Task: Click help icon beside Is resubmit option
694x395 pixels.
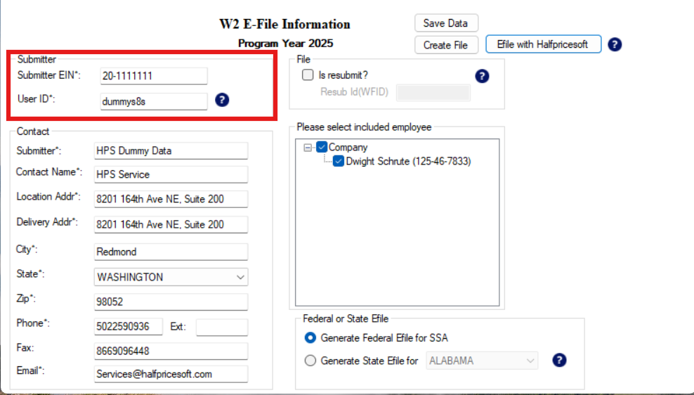Action: point(482,76)
